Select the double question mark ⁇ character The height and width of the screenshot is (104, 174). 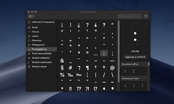point(79,89)
